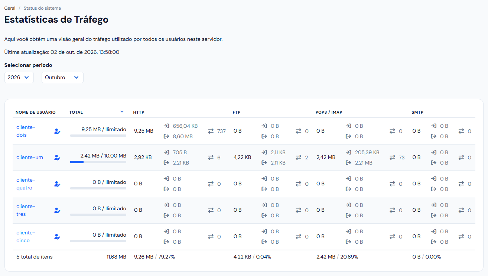Viewport: 488px width, 276px height.
Task: Click the incoming arrow icon next to 656,04 KB
Action: pos(166,126)
